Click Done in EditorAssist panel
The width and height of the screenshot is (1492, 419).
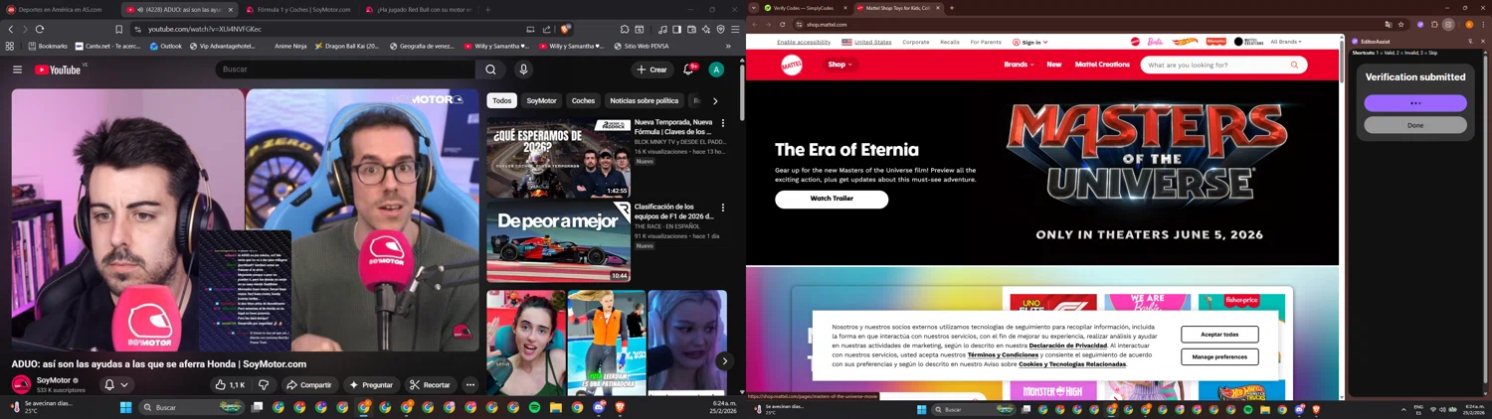(x=1415, y=125)
